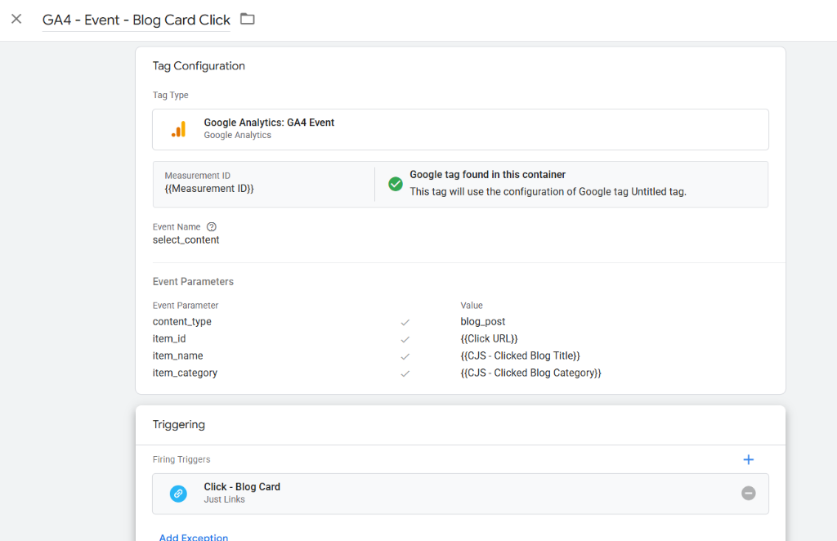Open folder icon beside tag name

[x=247, y=20]
